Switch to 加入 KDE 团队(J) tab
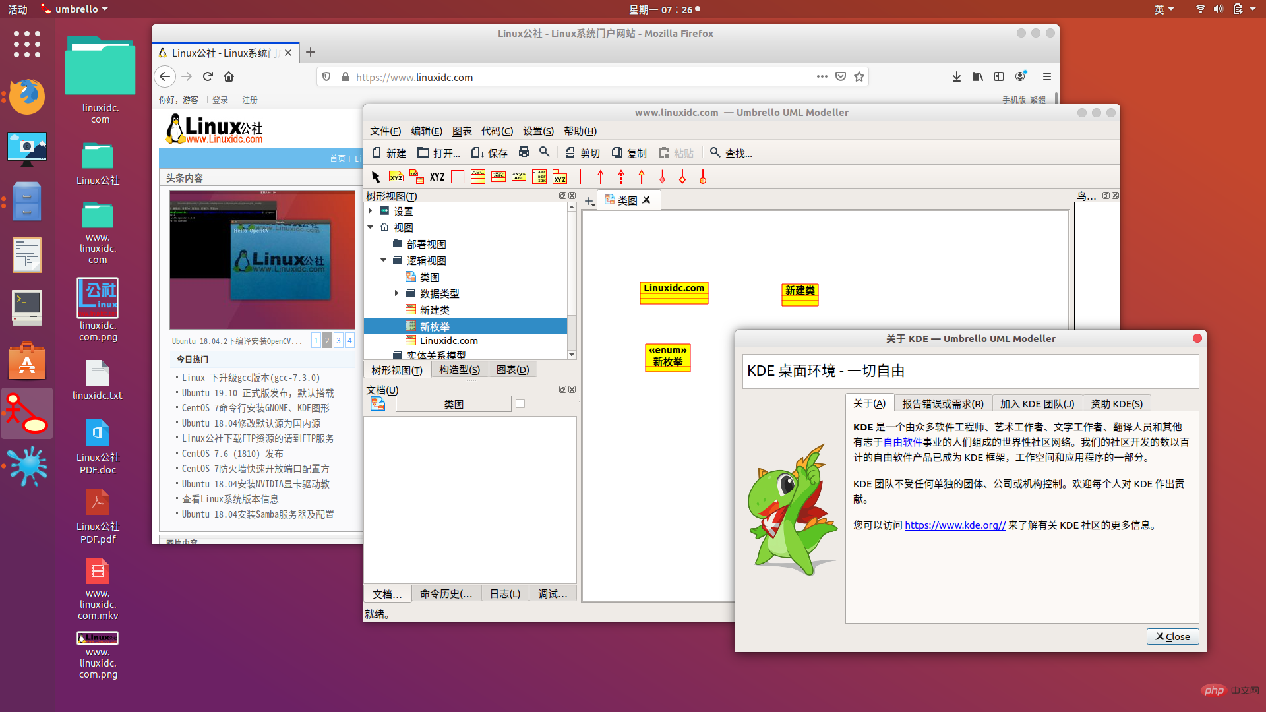The image size is (1266, 712). click(1037, 403)
